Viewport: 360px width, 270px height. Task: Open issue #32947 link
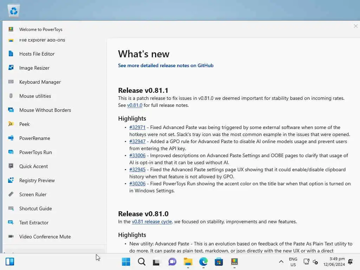(x=137, y=141)
